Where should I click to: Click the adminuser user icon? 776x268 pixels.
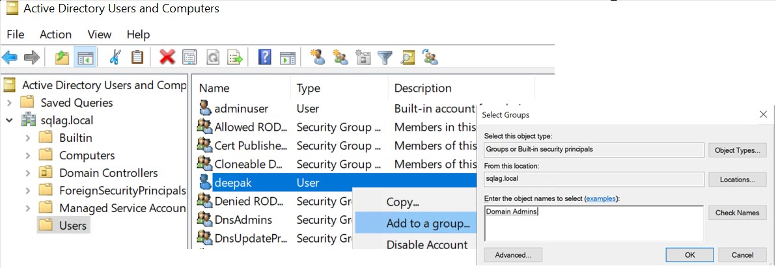(205, 108)
